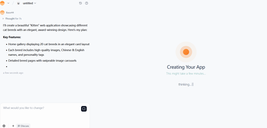Image resolution: width=267 pixels, height=128 pixels.
Task: Click the "Creating Your App" heading
Action: click(186, 67)
